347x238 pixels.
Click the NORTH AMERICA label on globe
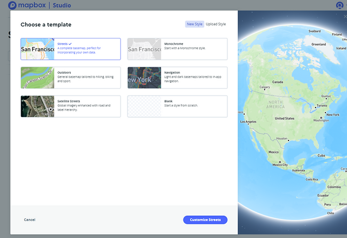pos(275,104)
